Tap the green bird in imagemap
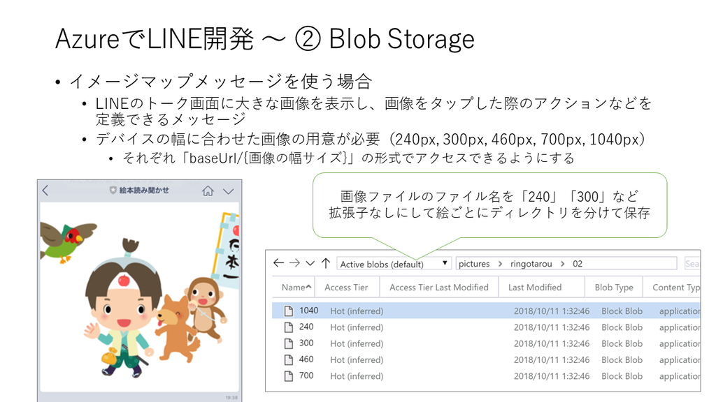 (66, 241)
